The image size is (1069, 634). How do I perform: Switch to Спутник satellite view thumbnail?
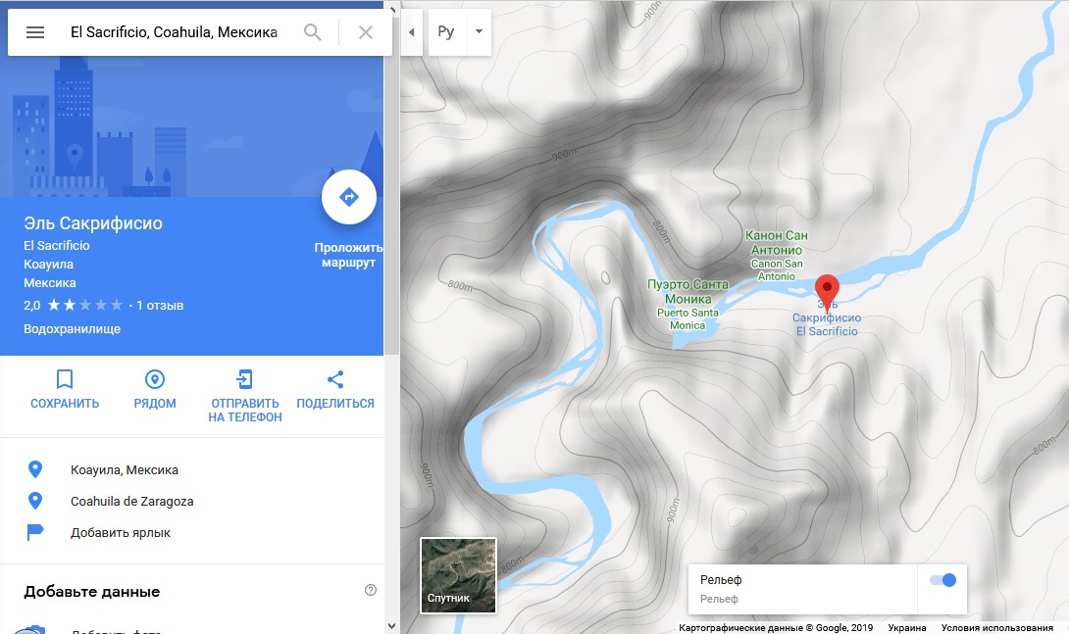click(x=458, y=575)
